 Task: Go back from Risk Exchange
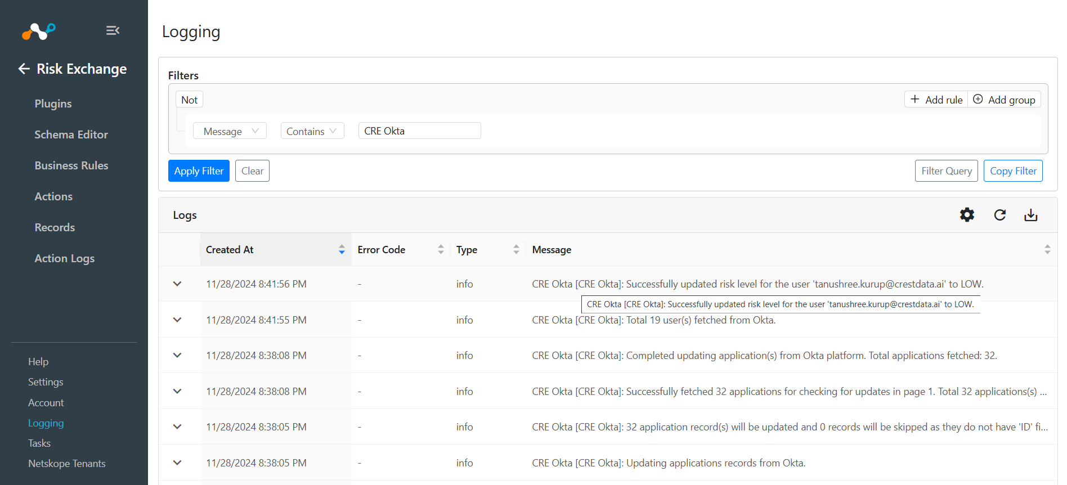24,69
